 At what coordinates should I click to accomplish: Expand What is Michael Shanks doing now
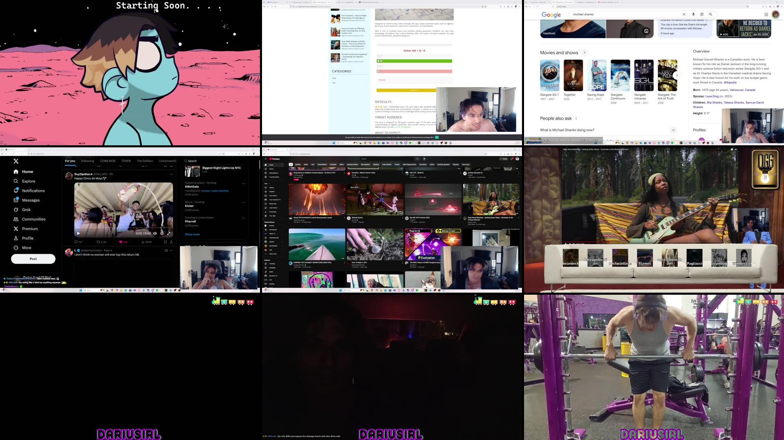pos(673,130)
